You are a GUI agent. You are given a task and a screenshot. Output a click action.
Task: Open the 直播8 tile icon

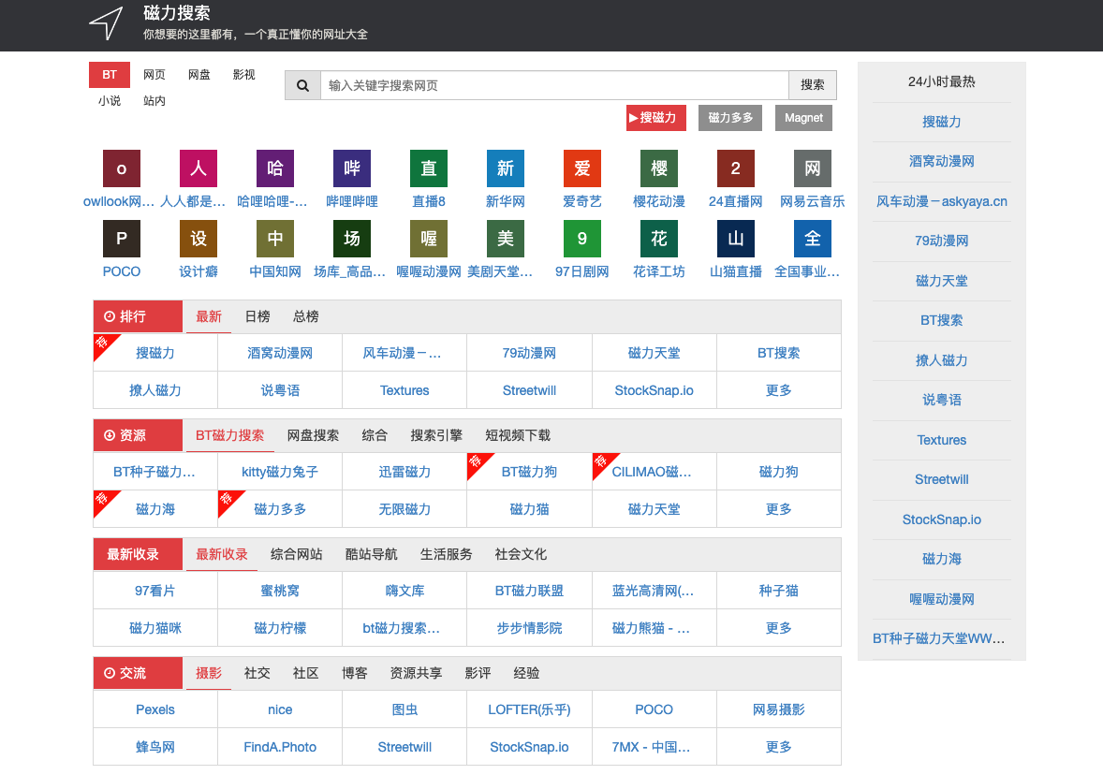point(429,168)
